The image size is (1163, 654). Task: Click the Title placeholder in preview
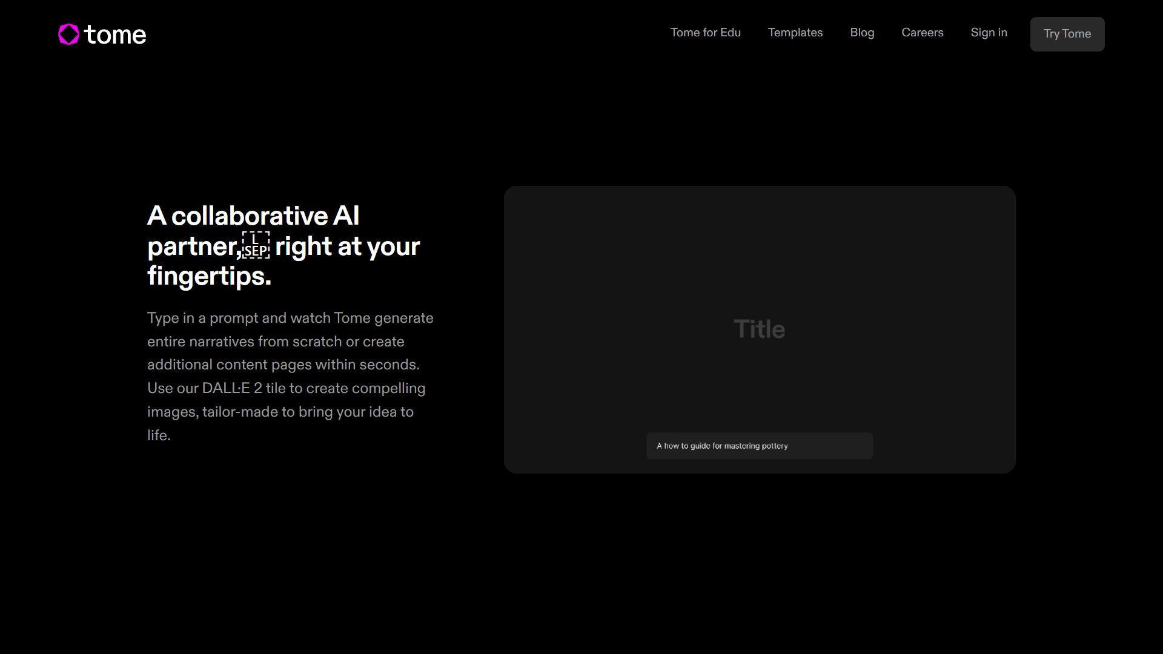tap(759, 329)
